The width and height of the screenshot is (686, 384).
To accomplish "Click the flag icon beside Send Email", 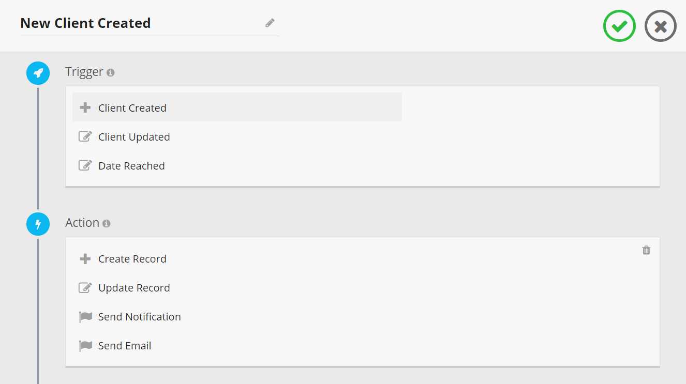I will (x=85, y=346).
